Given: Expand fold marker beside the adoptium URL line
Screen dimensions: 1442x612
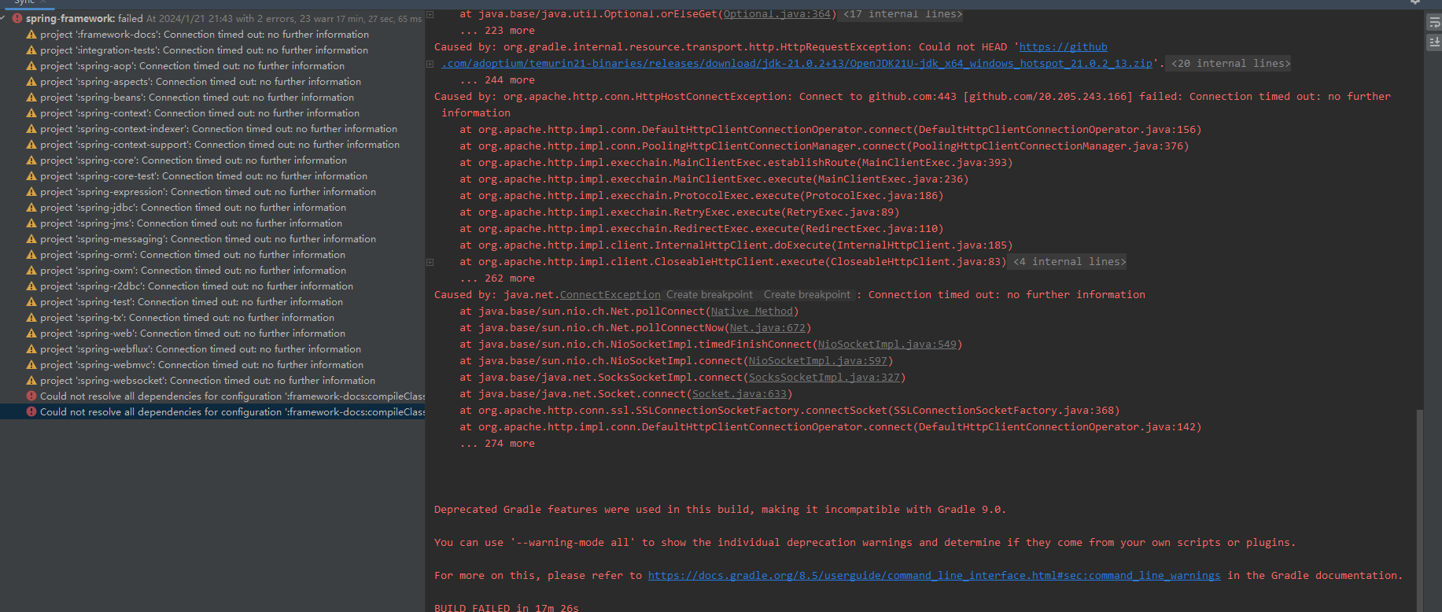Looking at the screenshot, I should point(430,64).
